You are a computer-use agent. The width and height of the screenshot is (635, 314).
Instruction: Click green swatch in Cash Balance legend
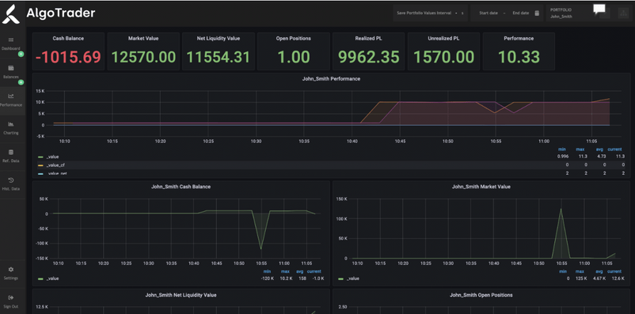tap(40, 278)
